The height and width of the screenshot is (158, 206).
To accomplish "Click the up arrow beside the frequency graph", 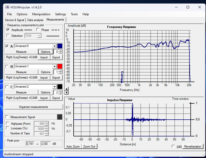I will [67, 89].
